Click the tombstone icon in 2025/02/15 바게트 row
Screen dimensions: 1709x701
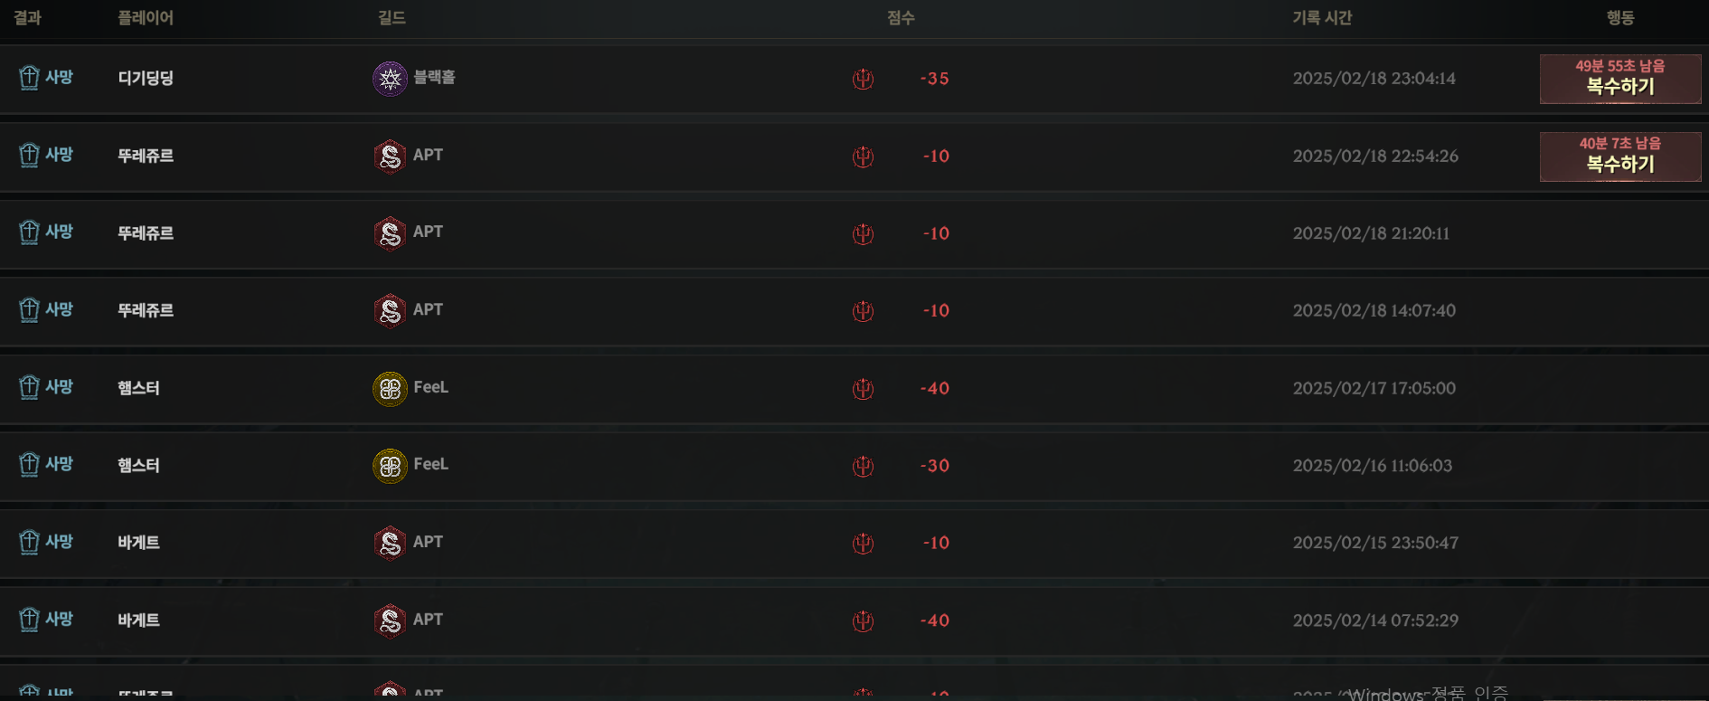point(29,542)
